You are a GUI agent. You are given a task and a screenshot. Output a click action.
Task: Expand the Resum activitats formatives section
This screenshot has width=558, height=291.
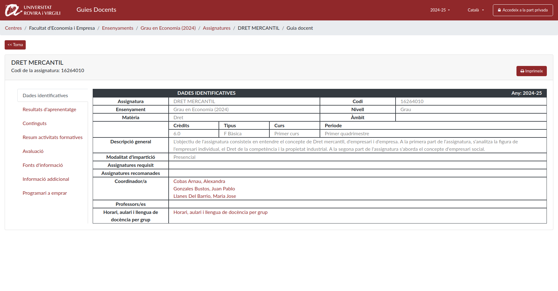point(52,137)
